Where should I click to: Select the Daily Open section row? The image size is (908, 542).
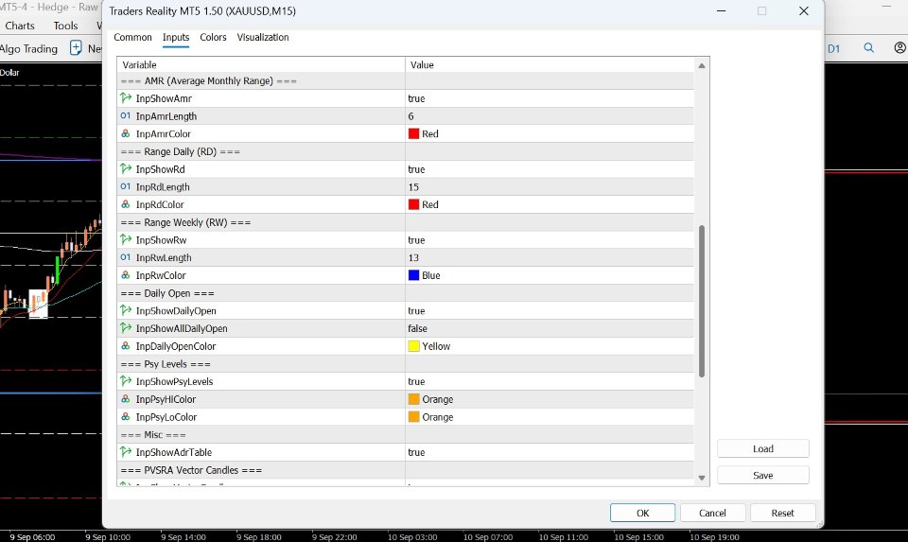(x=406, y=292)
